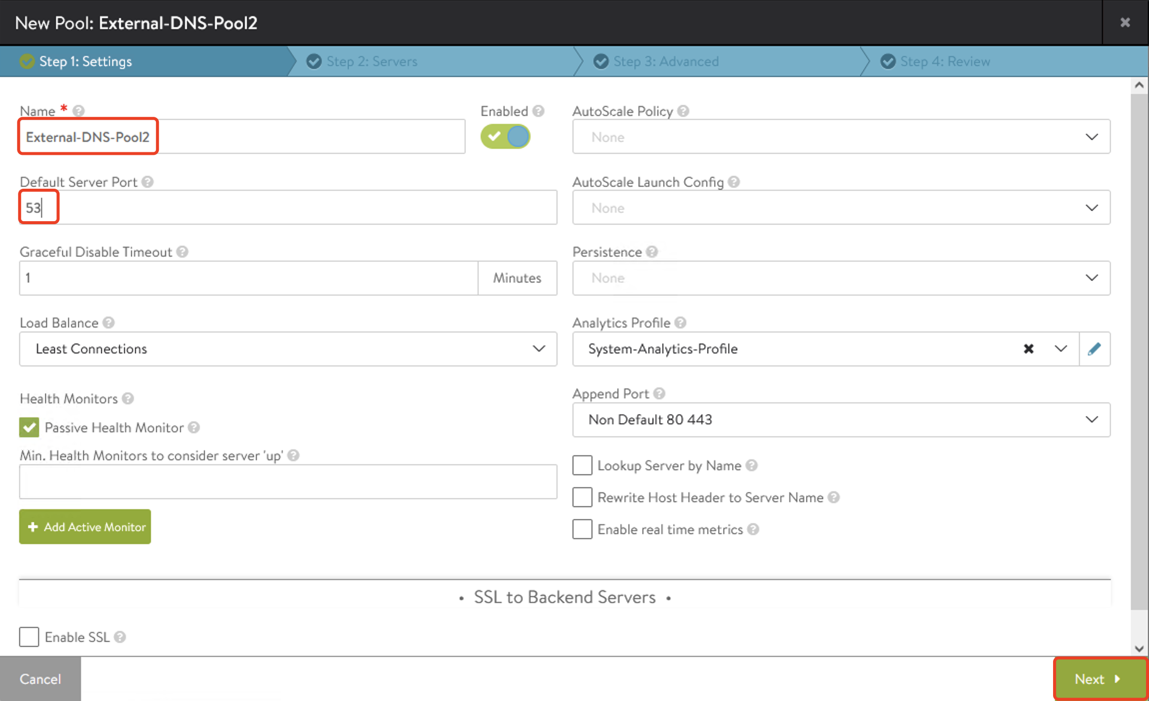Open the Append Port dropdown
This screenshot has height=701, width=1149.
point(841,419)
